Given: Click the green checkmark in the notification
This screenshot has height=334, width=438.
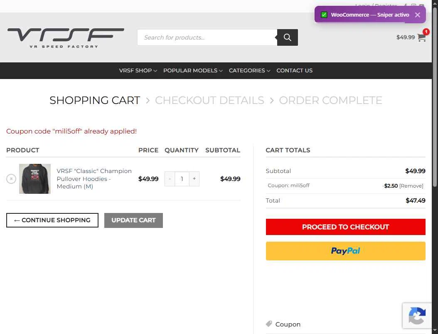Looking at the screenshot, I should click(324, 15).
